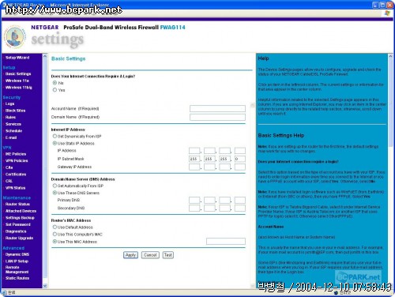Image resolution: width=395 pixels, height=297 pixels.
Task: Open the Services page
Action: (x=13, y=124)
